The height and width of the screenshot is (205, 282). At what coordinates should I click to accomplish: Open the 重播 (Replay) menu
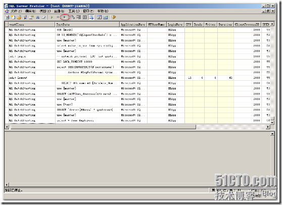click(x=59, y=11)
